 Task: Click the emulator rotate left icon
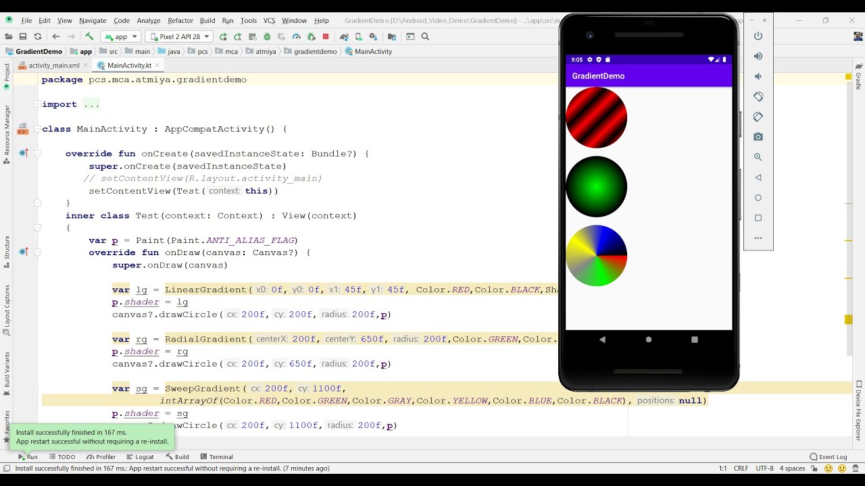(758, 97)
